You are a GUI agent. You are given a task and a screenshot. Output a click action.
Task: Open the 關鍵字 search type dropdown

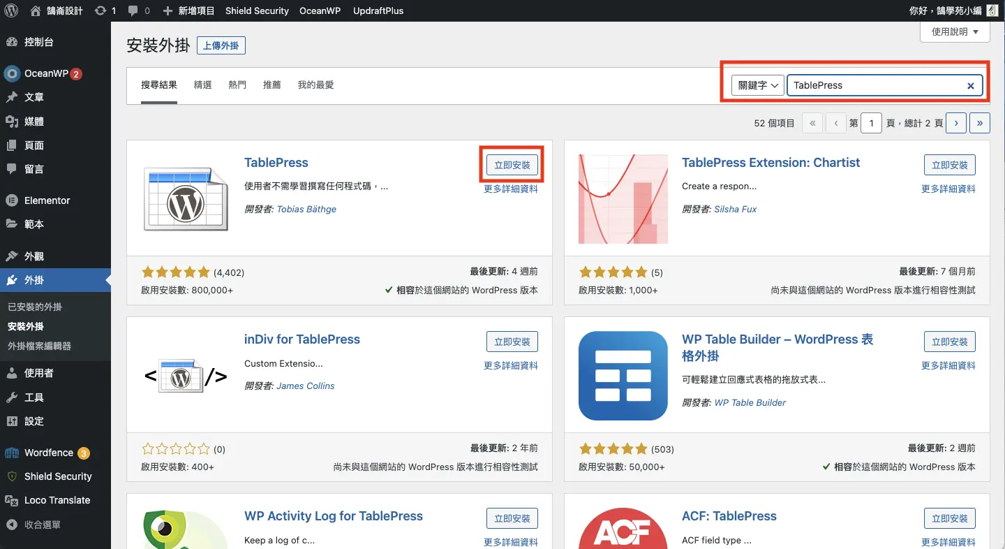pos(758,85)
